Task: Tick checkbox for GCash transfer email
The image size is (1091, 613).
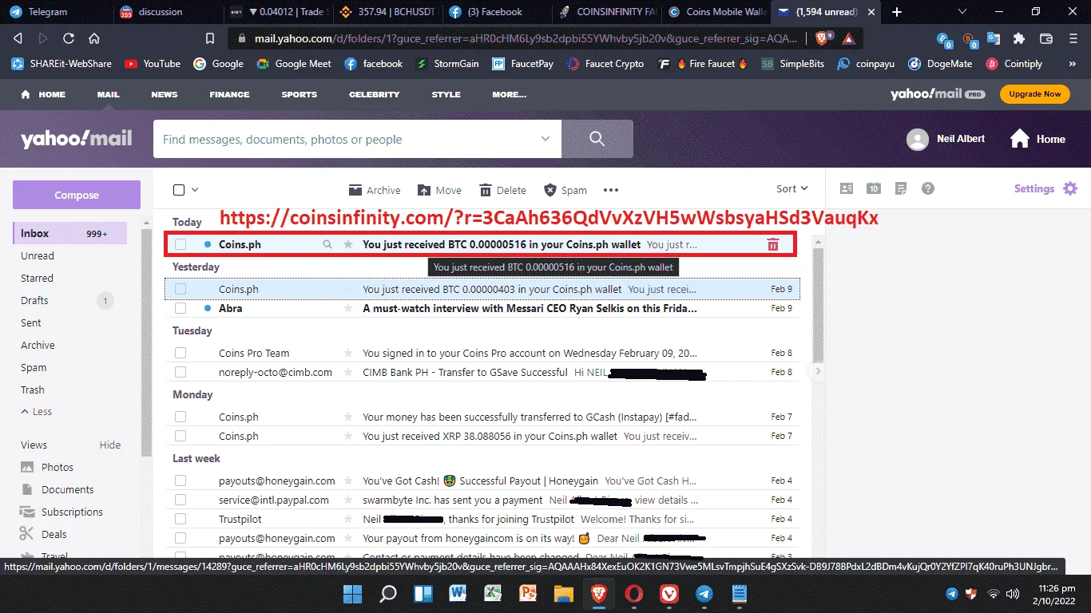Action: pos(181,417)
